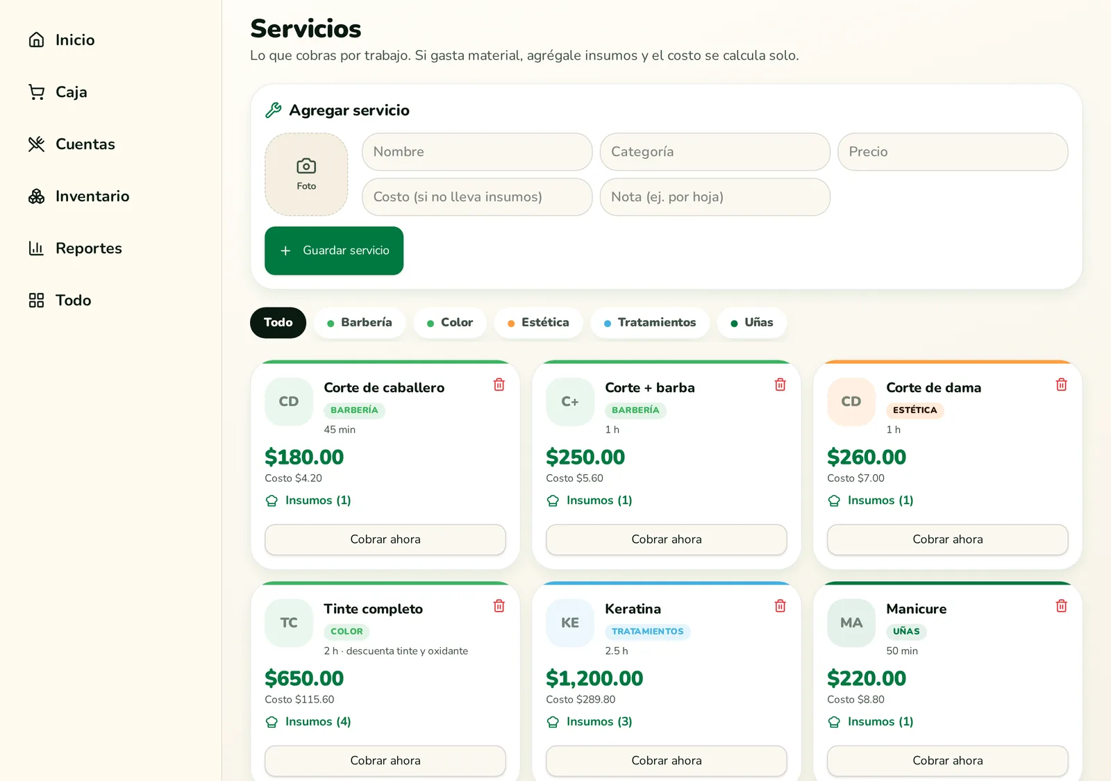
Task: Delete the Keratina service
Action: click(x=780, y=606)
